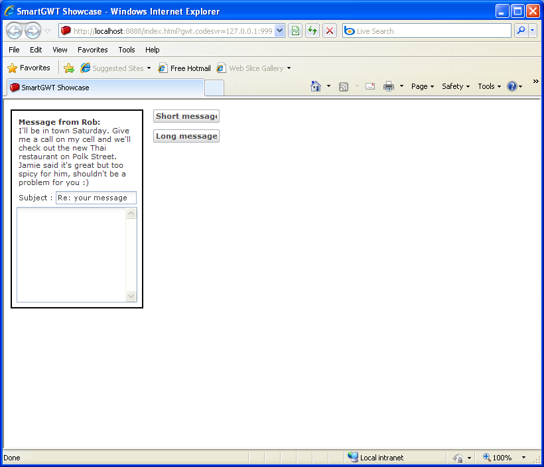Open the Tools command bar menu
544x467 pixels.
pyautogui.click(x=489, y=86)
